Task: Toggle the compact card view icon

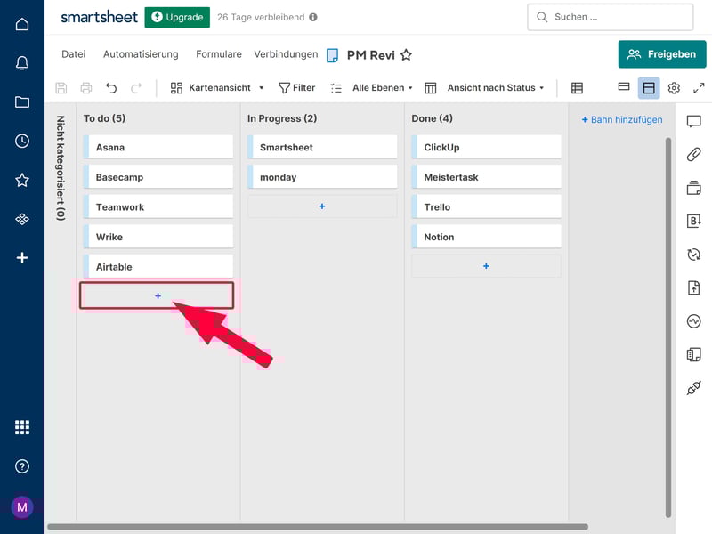Action: click(624, 87)
